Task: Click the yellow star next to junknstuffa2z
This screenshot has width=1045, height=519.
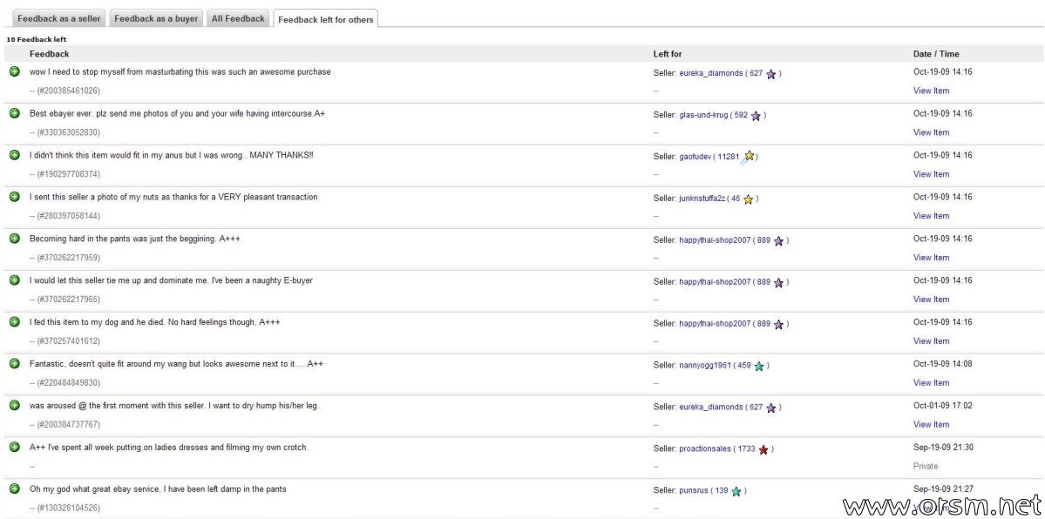Action: (x=748, y=199)
